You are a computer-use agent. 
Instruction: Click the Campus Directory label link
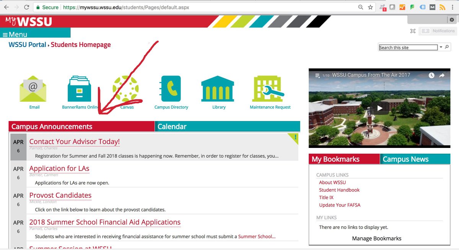[171, 107]
